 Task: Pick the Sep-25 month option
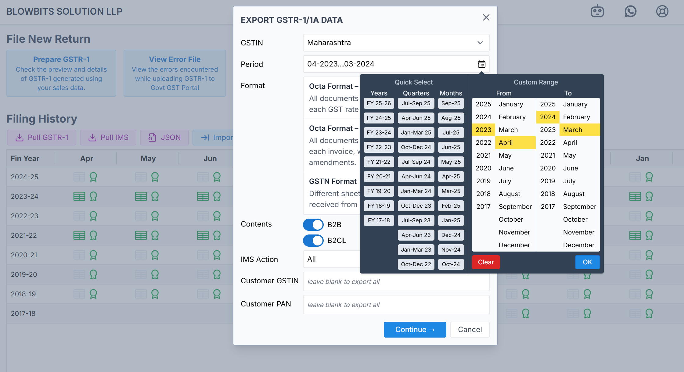[x=451, y=103]
